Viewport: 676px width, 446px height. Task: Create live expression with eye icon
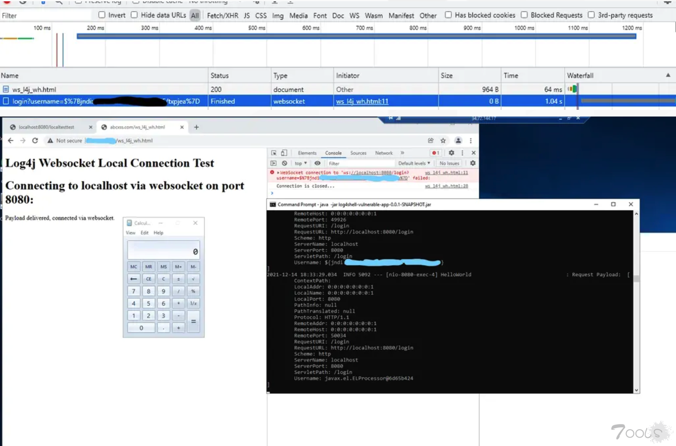[318, 163]
